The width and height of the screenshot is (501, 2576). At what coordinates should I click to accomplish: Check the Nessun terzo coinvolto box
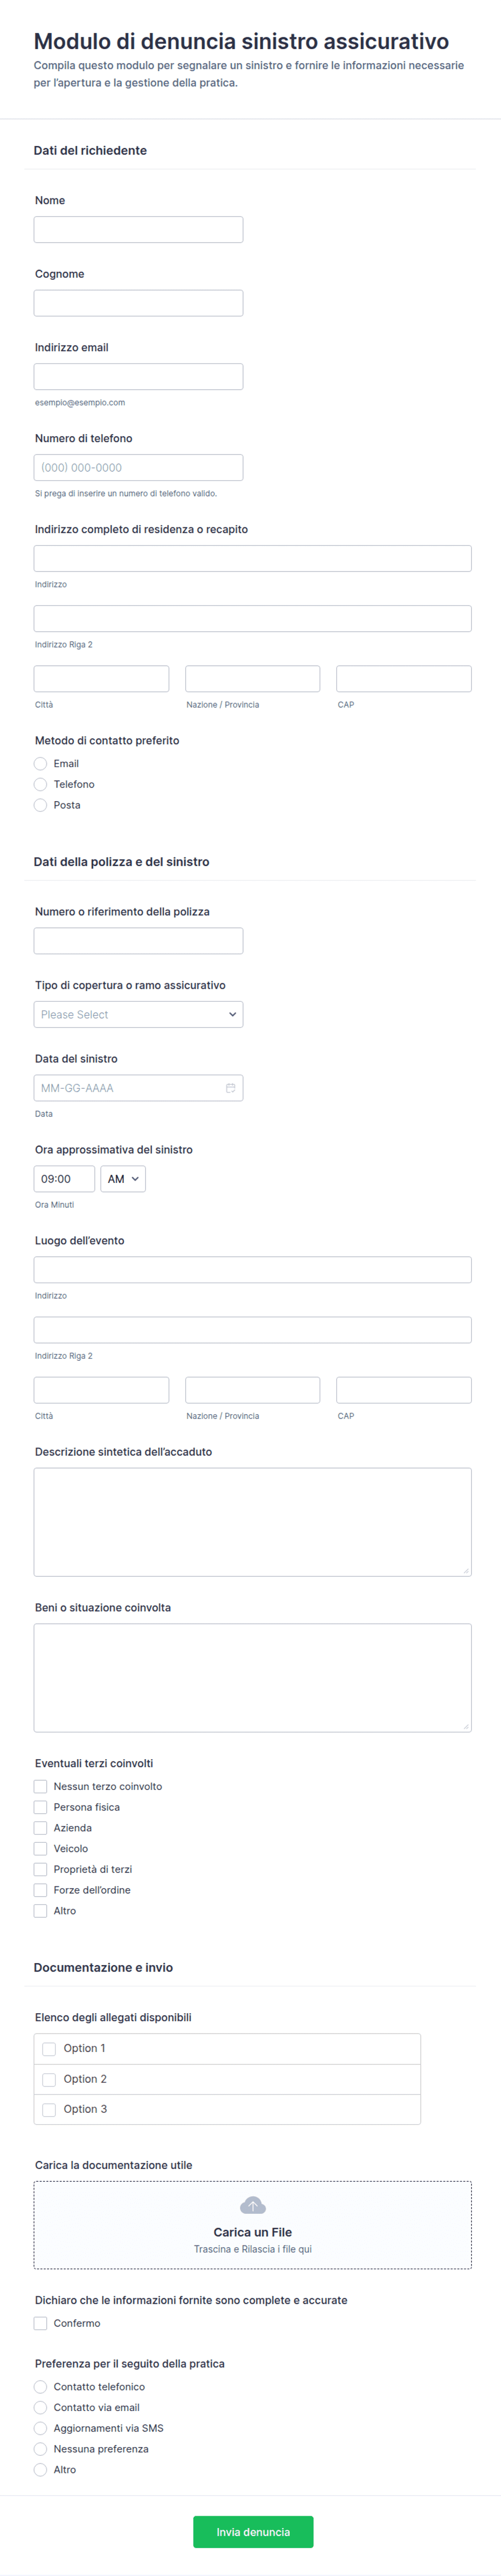41,1786
